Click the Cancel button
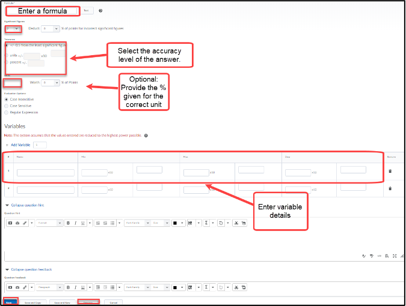The width and height of the screenshot is (406, 306). tap(113, 302)
